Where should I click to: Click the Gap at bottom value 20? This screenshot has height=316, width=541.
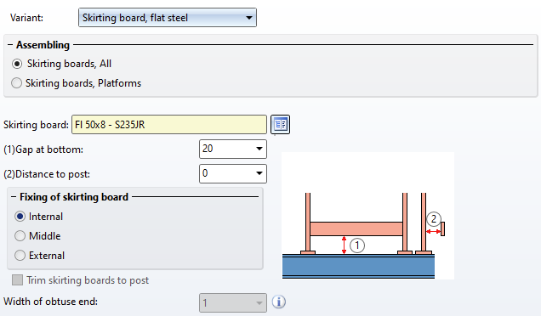208,149
